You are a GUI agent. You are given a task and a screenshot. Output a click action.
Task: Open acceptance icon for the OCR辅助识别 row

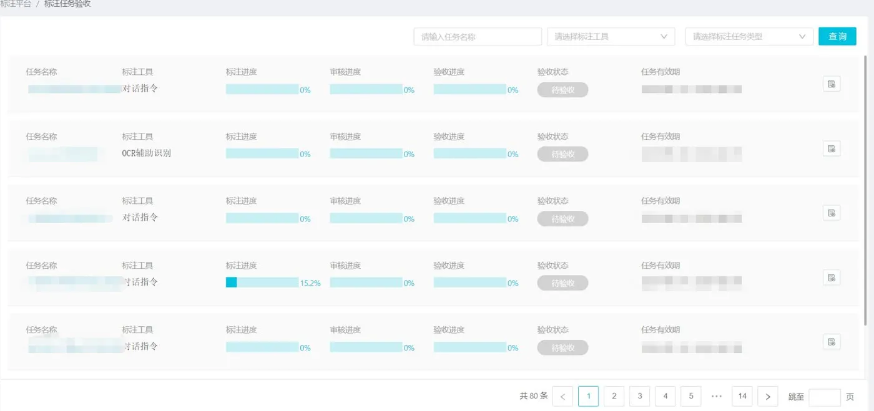(x=831, y=148)
